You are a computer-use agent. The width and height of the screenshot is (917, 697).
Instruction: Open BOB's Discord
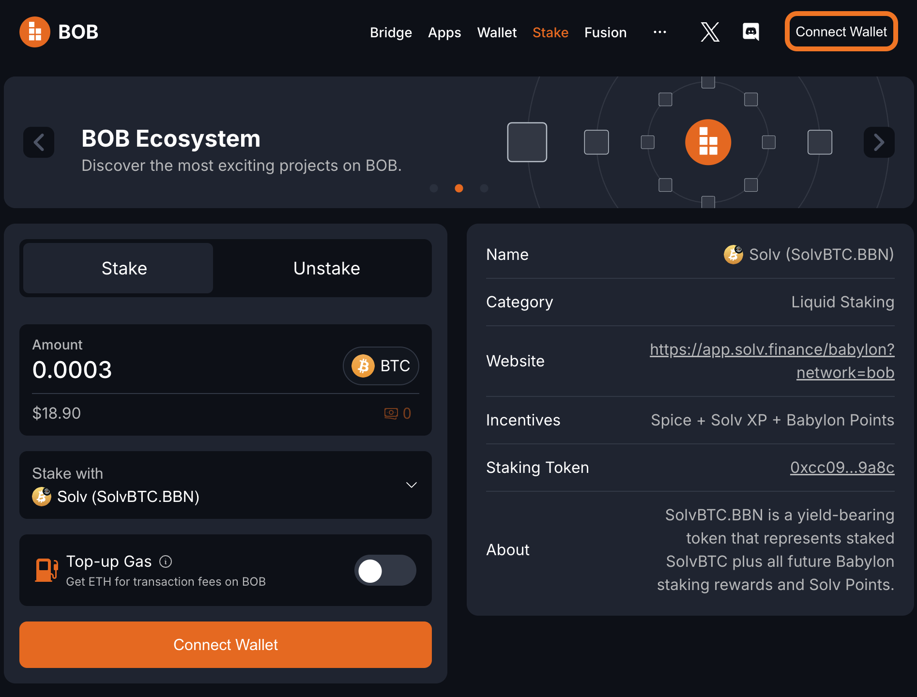click(751, 32)
